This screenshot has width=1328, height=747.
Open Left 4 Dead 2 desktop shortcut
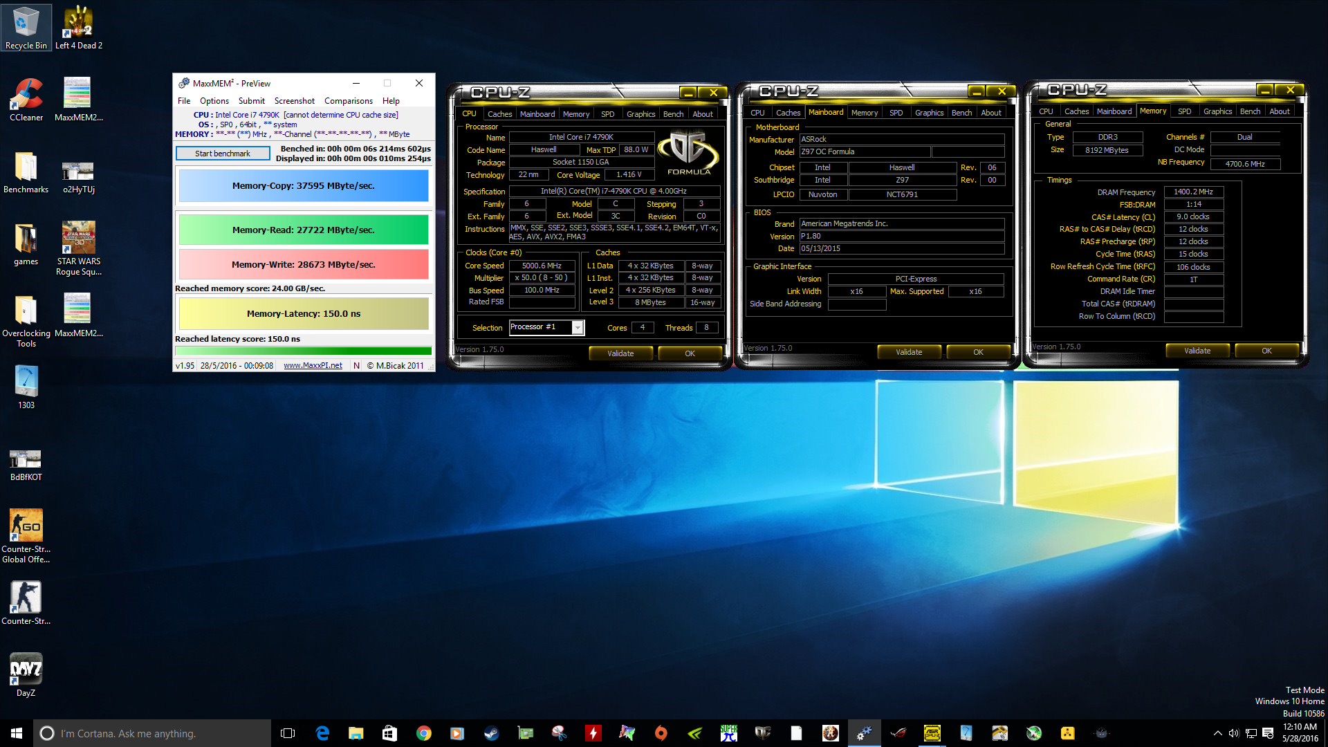tap(79, 28)
